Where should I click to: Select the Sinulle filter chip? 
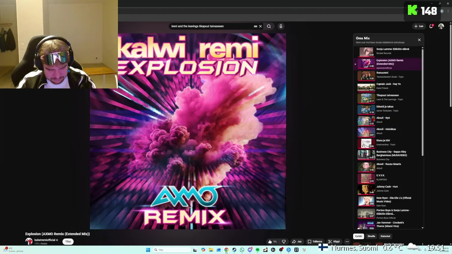point(371,236)
